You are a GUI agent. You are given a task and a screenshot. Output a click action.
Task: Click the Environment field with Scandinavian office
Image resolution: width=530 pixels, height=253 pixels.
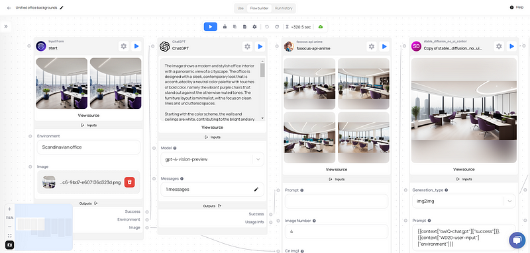[x=89, y=147]
